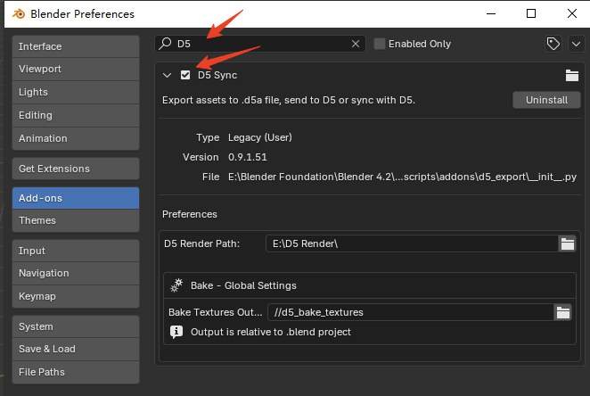The image size is (590, 396).
Task: Close the Blender Preferences window
Action: tap(571, 14)
